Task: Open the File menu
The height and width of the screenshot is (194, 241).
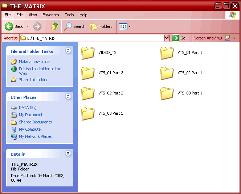Action: tap(8, 15)
